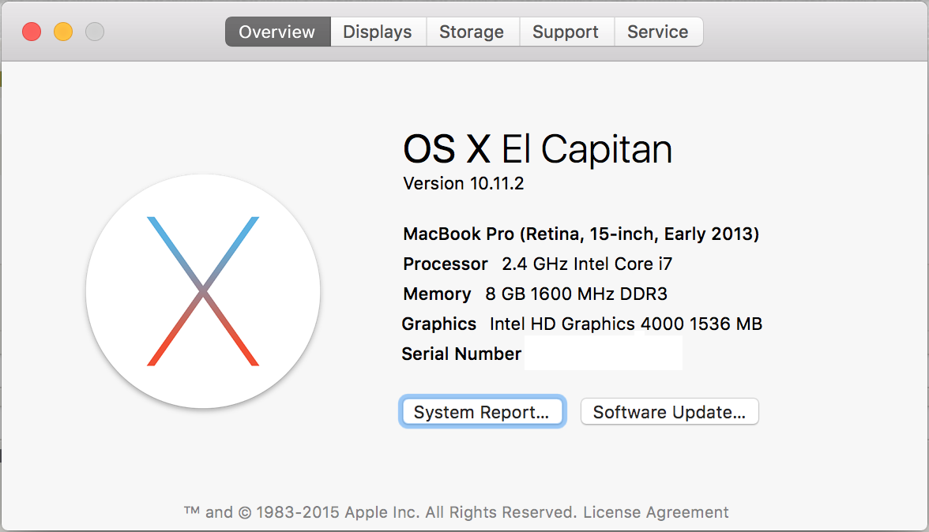Screen dimensions: 929x532
Task: Open the Storage tab
Action: pos(472,32)
